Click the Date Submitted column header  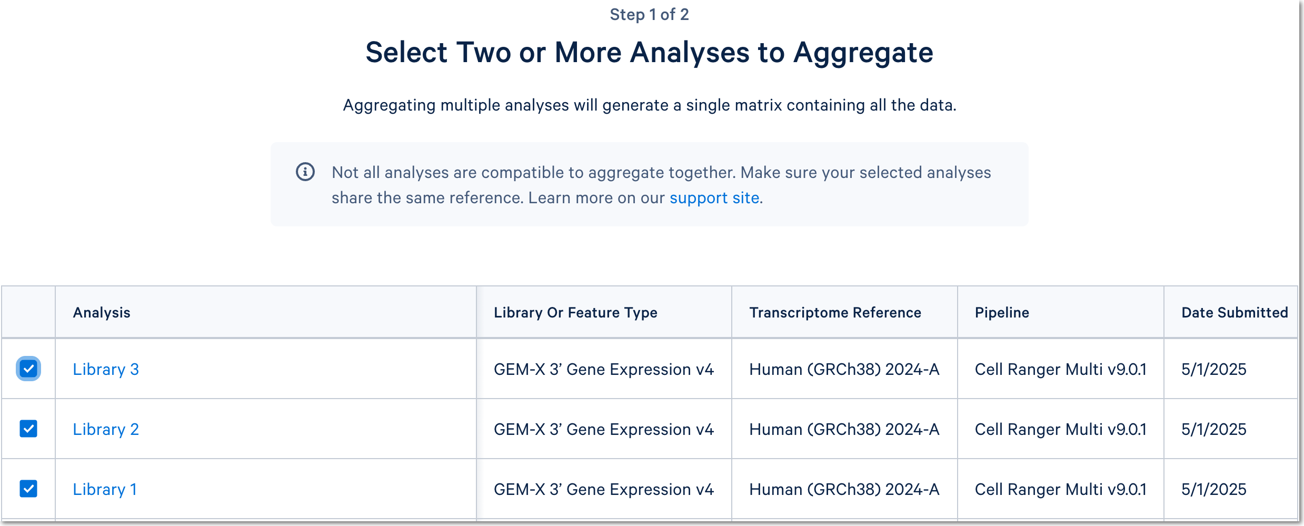coord(1235,313)
